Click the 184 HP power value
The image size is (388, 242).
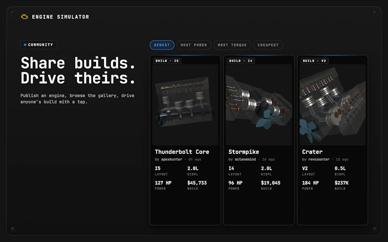click(310, 183)
